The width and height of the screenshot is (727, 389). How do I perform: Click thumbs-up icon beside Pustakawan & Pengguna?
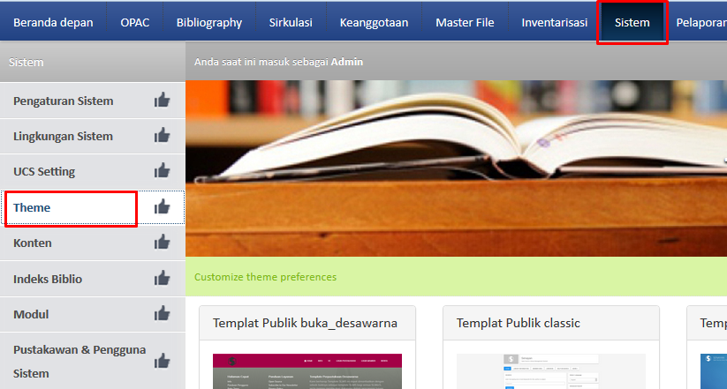(162, 361)
